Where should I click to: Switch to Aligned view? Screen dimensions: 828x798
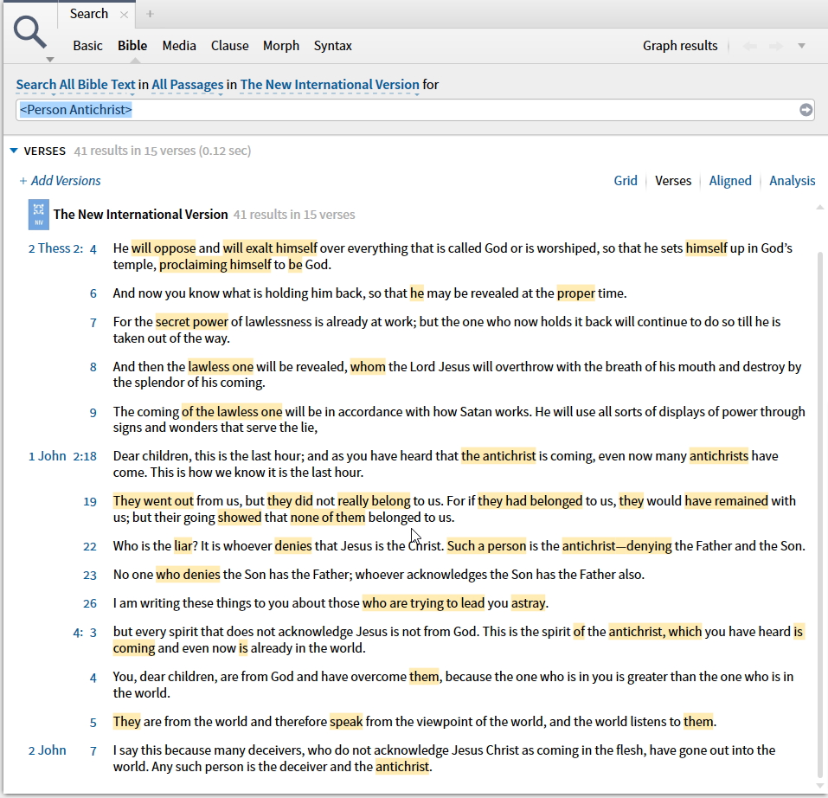point(729,181)
